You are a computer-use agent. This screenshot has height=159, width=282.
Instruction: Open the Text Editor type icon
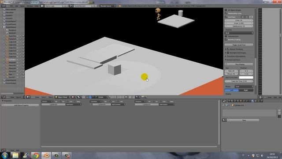(260, 97)
